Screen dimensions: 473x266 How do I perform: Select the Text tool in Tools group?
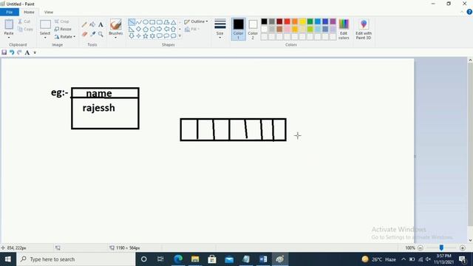[x=101, y=24]
